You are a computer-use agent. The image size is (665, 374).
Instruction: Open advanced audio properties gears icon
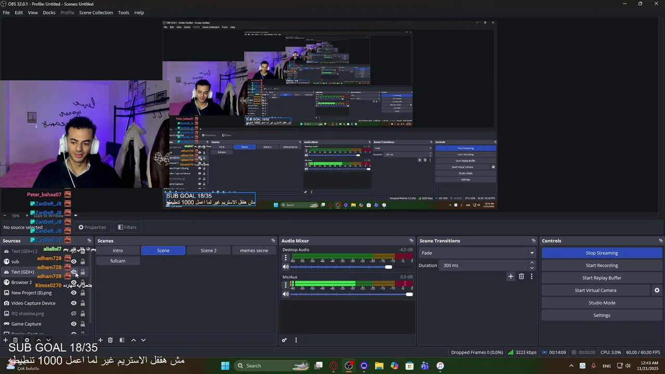tap(284, 340)
